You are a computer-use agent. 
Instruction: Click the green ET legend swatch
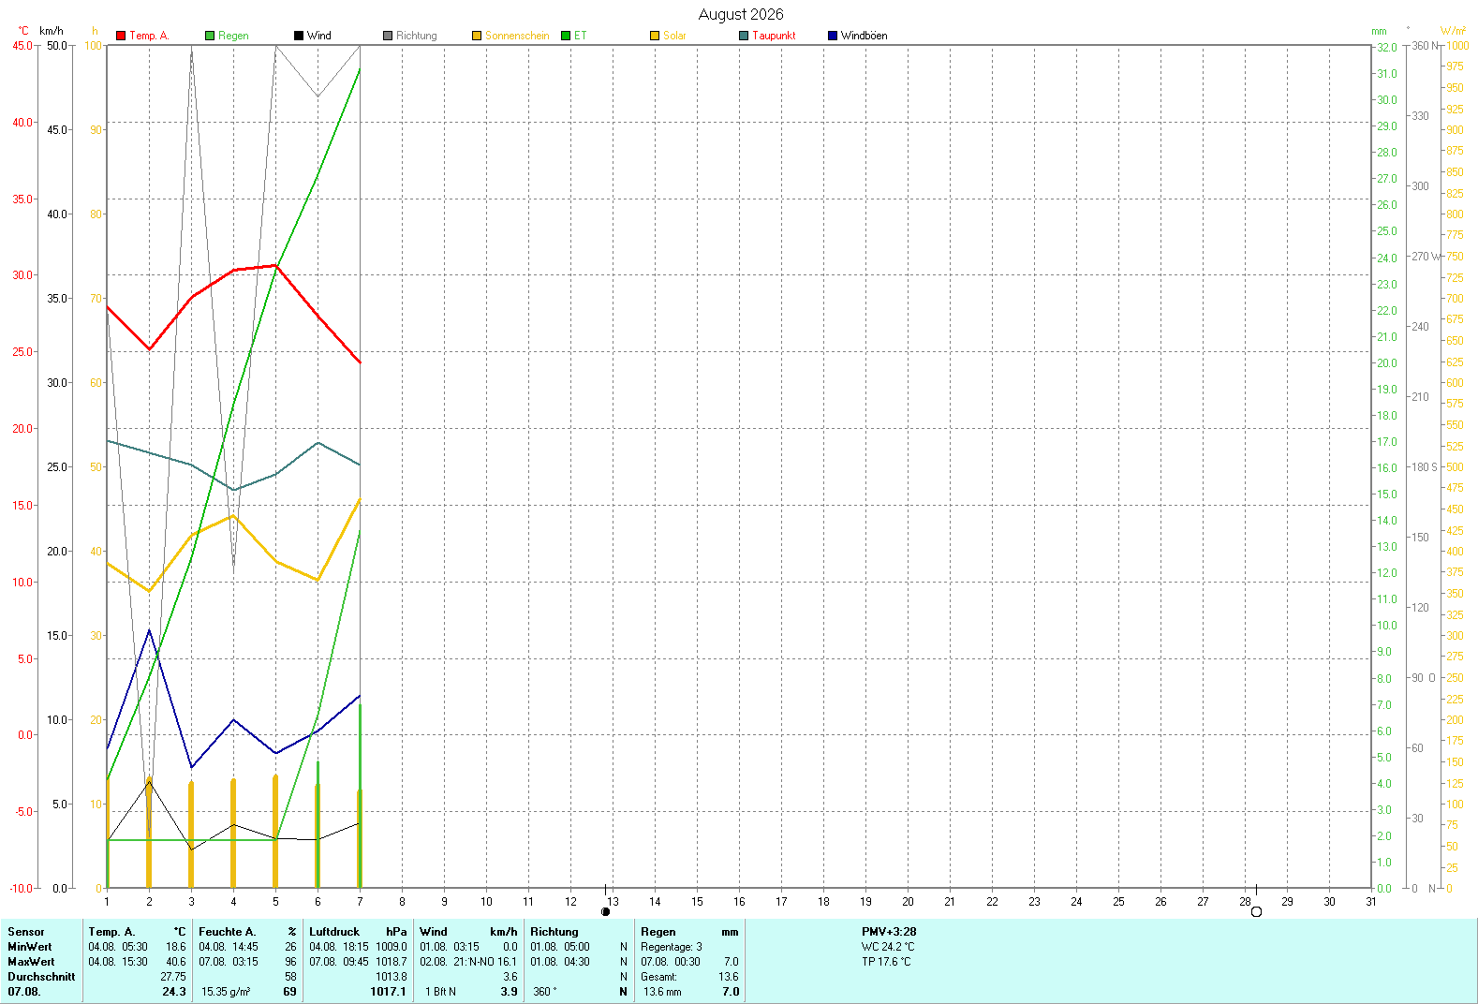click(566, 36)
